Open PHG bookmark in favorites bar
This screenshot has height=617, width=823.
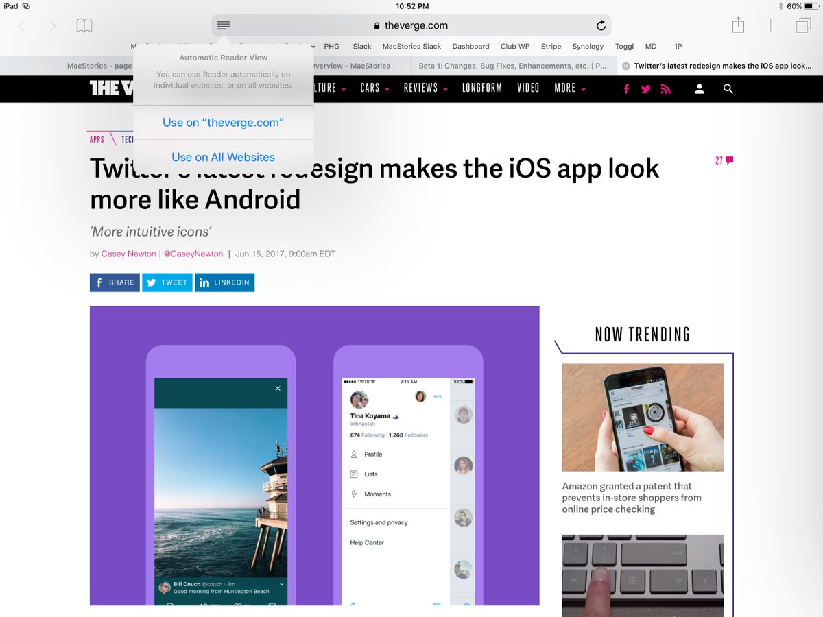332,47
